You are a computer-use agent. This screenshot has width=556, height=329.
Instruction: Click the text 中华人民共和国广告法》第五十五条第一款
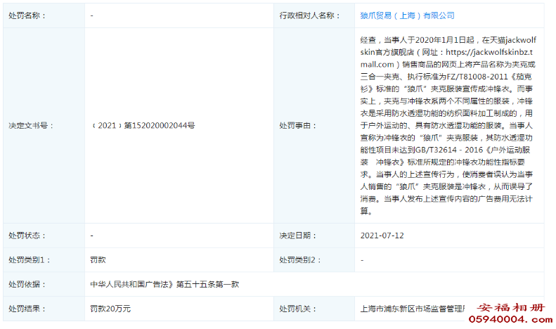(164, 284)
